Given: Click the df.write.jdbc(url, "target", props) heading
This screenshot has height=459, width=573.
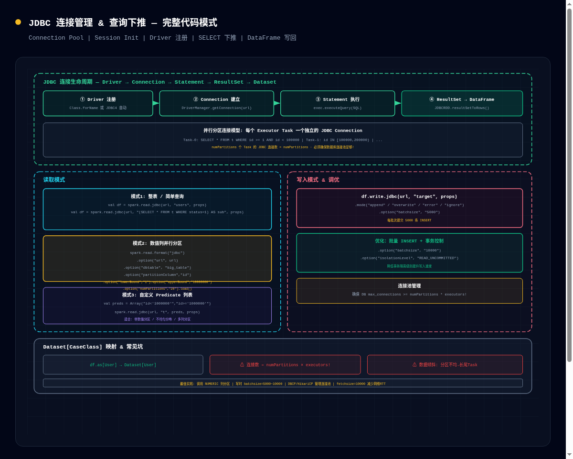Looking at the screenshot, I should [x=409, y=197].
